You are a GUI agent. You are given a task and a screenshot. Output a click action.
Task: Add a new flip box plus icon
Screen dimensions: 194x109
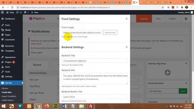click(x=168, y=73)
